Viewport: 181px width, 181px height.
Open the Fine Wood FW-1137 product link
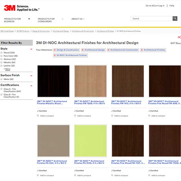point(128,162)
